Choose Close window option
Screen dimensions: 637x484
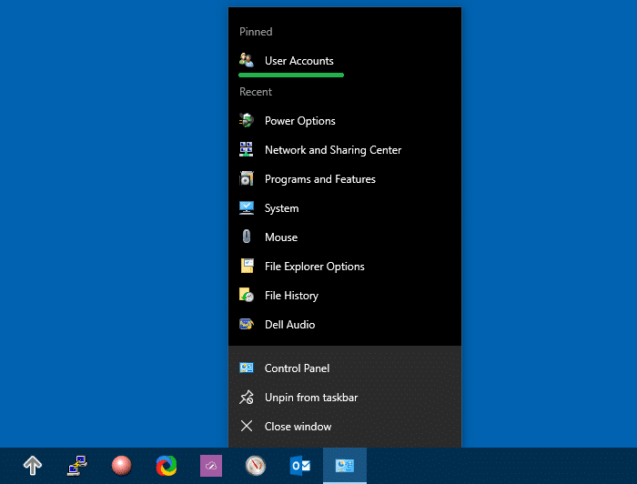345,427
